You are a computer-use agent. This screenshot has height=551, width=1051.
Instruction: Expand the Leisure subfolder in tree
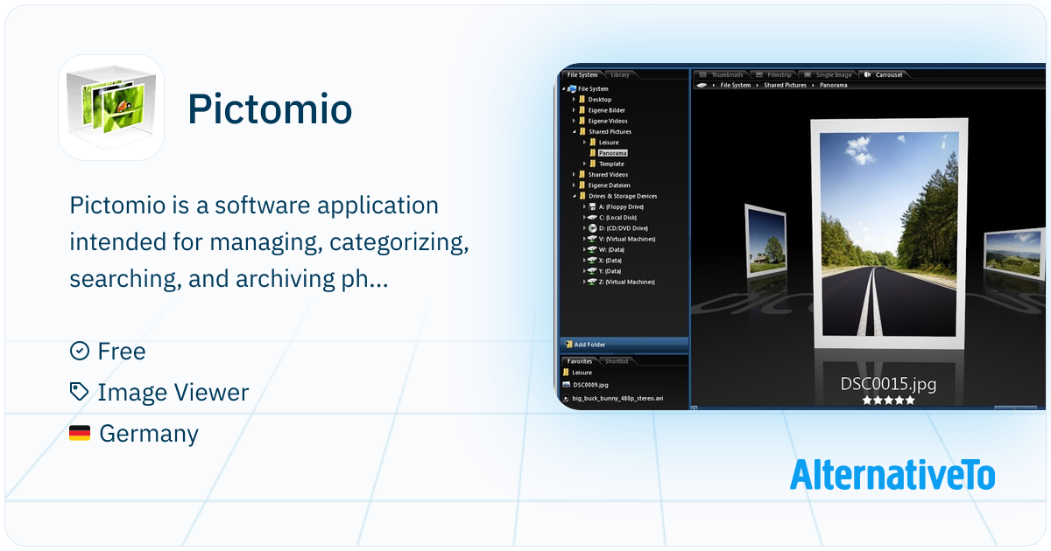point(584,143)
